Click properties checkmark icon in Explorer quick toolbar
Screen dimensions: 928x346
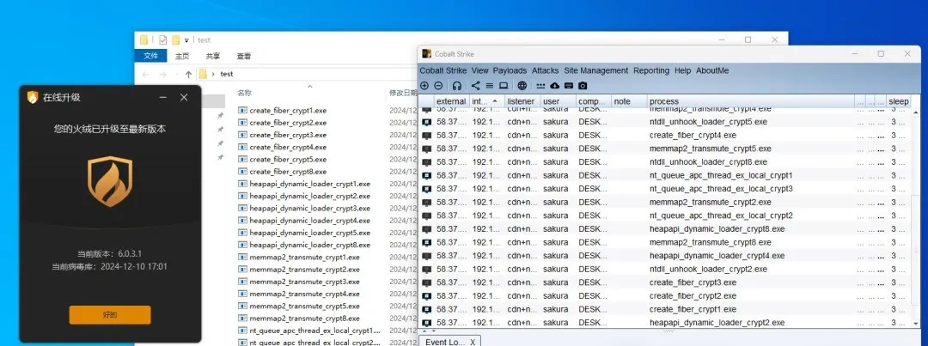pyautogui.click(x=162, y=40)
